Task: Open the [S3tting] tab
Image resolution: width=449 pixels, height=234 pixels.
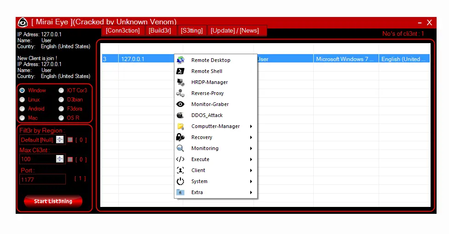Action: pyautogui.click(x=191, y=31)
